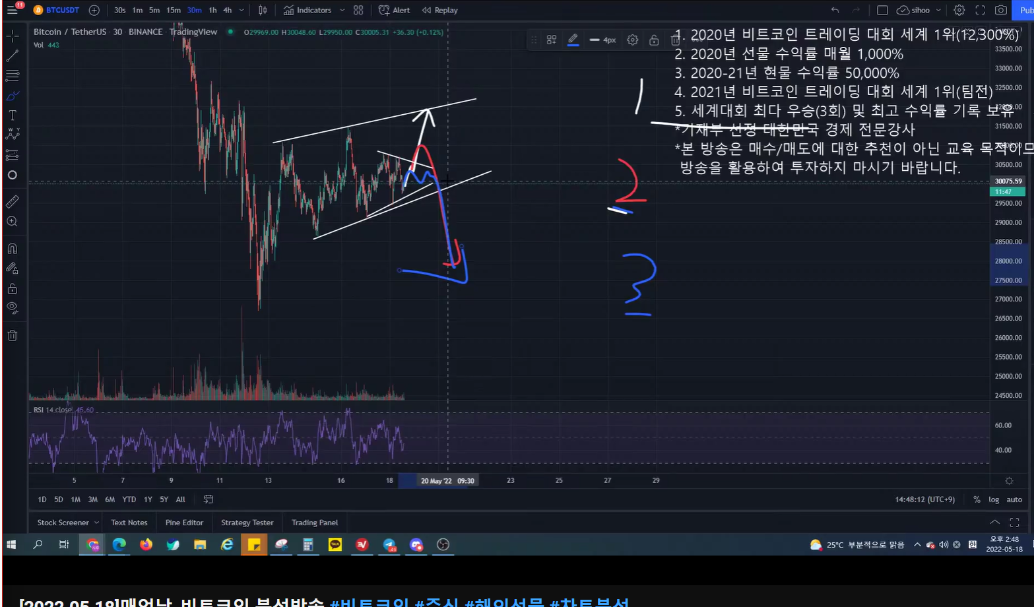Toggle percent scale mode
Image resolution: width=1034 pixels, height=607 pixels.
coord(977,499)
